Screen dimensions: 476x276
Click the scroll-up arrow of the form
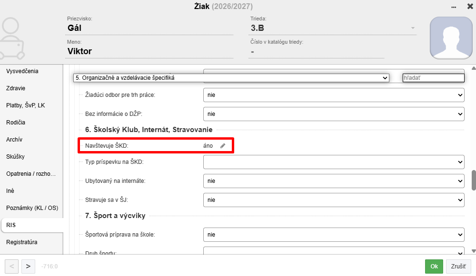point(474,68)
